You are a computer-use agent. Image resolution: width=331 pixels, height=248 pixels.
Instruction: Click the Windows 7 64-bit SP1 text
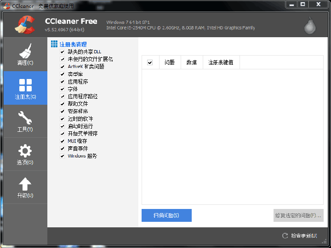coord(128,22)
